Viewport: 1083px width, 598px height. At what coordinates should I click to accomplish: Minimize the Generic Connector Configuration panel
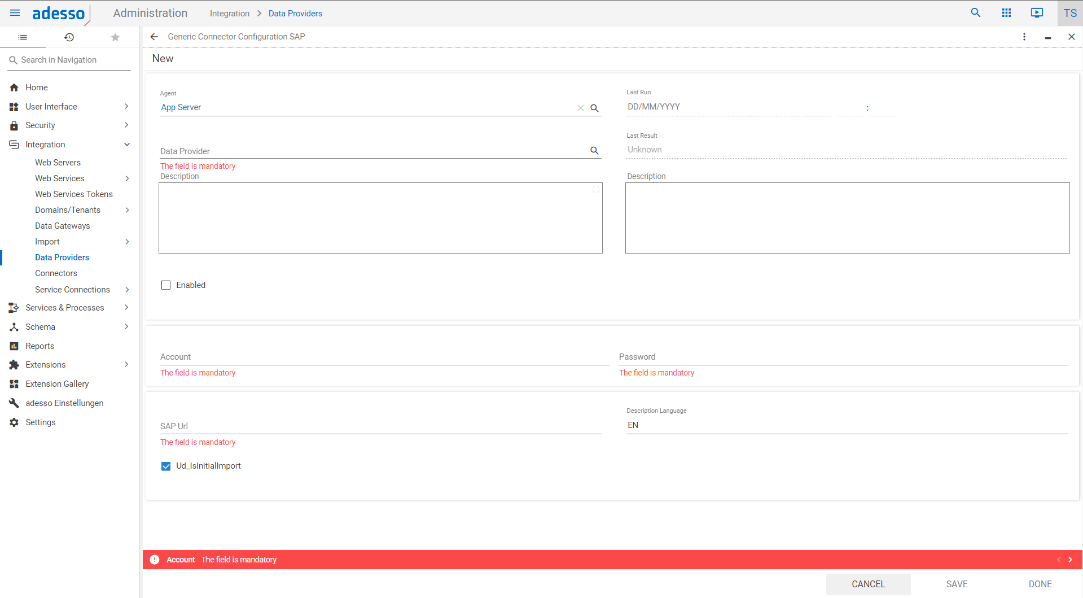click(1047, 37)
